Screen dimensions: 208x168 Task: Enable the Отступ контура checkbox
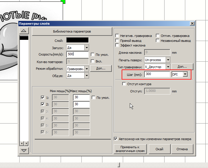124,84
